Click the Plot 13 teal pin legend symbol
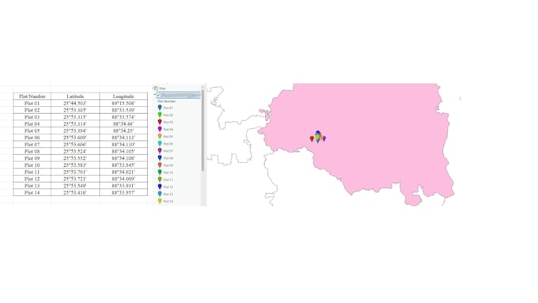The width and height of the screenshot is (538, 303). [160, 195]
